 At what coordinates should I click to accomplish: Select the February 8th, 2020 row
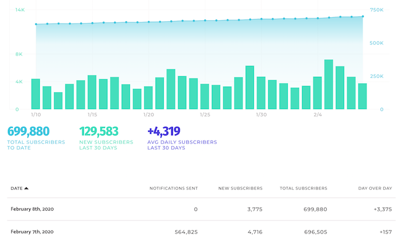click(201, 209)
